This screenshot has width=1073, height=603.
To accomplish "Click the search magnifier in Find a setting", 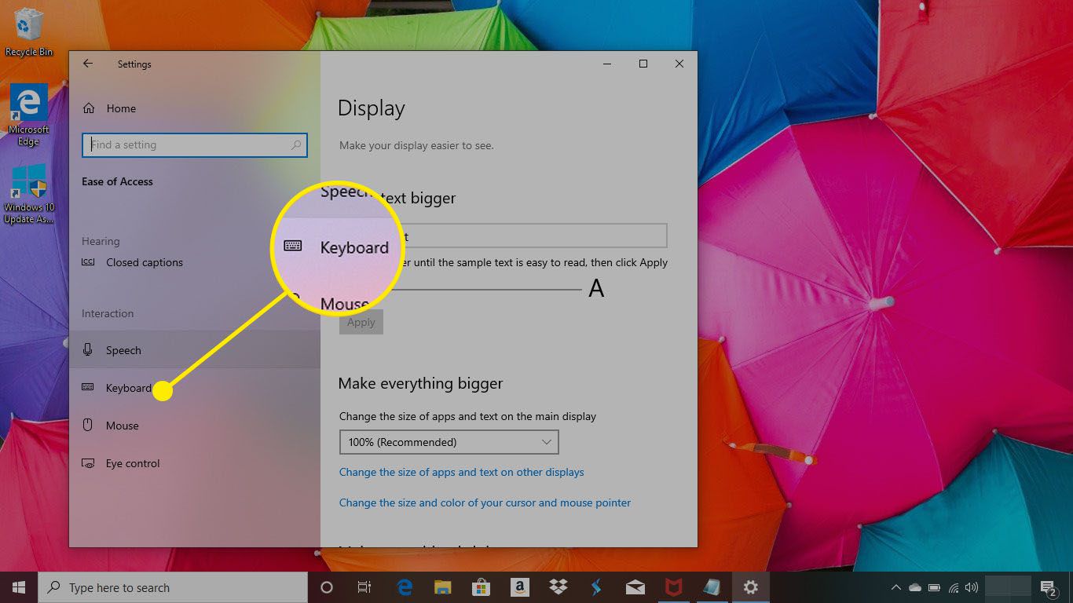I will click(x=296, y=145).
